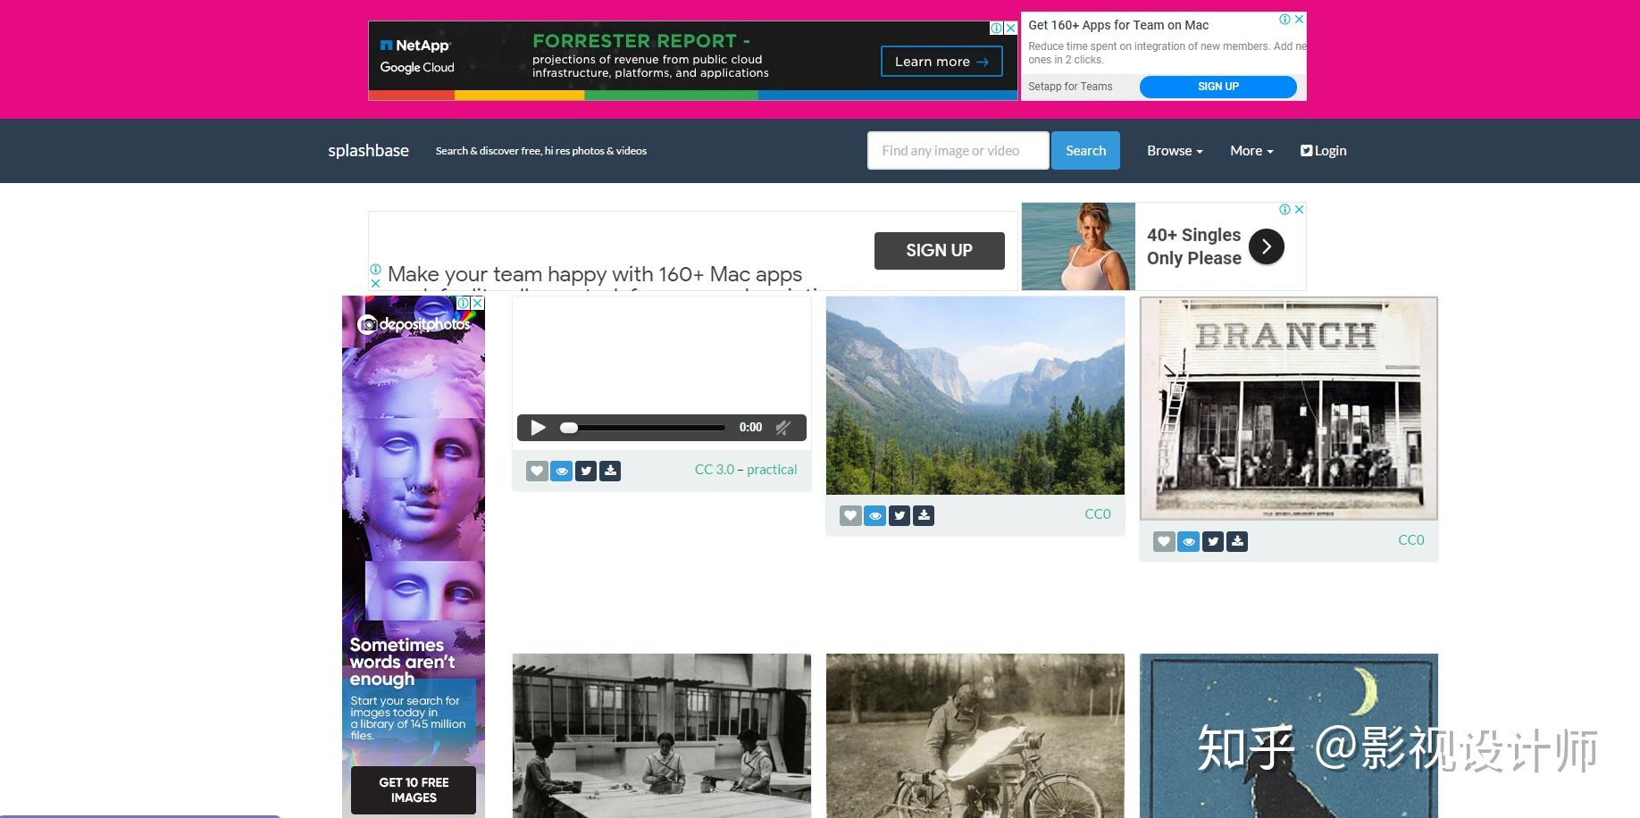Share the video card on Twitter
Viewport: 1640px width, 818px height.
tap(586, 471)
